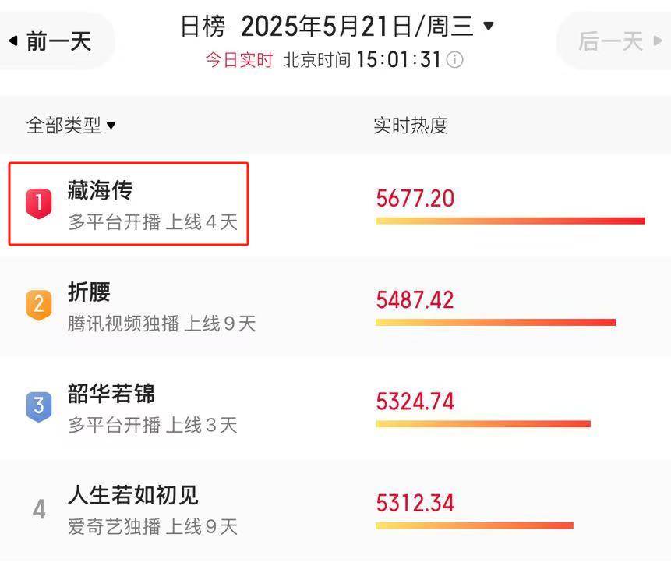Select the date 2025年5月21日/周三
The height and width of the screenshot is (566, 671).
pyautogui.click(x=358, y=26)
